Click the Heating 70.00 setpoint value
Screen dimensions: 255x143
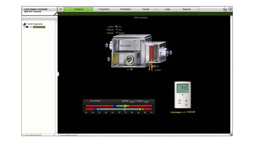tap(132, 101)
